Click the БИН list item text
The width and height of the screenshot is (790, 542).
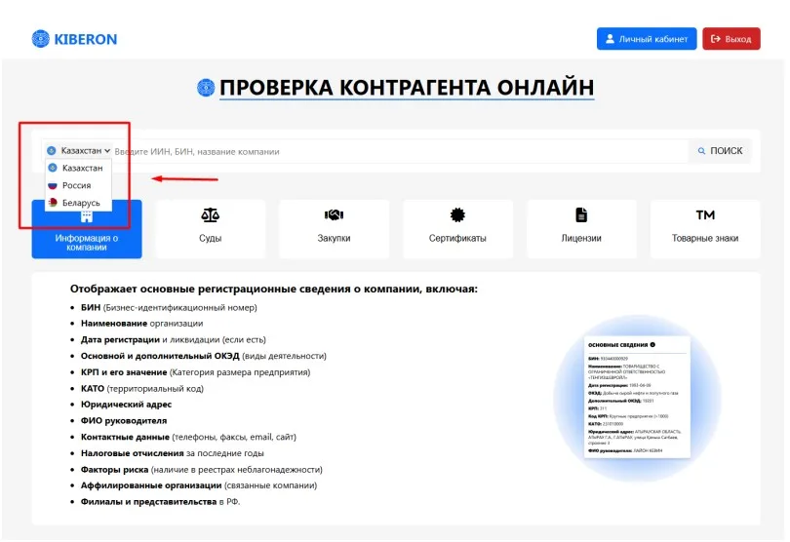coord(169,307)
